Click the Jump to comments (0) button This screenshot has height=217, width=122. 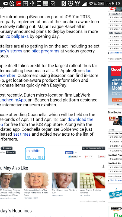(94, 148)
